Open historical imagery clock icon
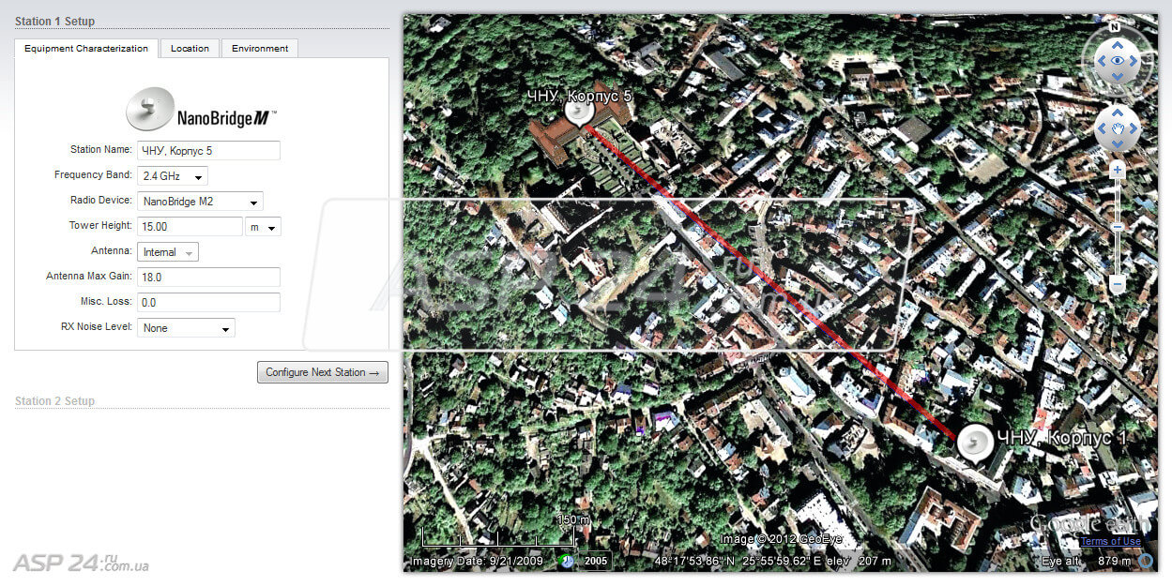This screenshot has width=1172, height=586. pos(567,561)
